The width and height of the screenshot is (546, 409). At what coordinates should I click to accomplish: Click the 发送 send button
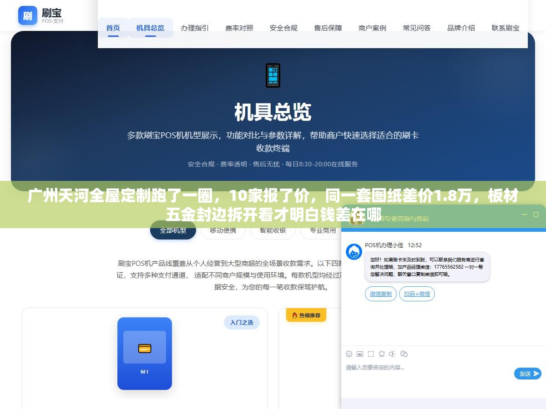[x=528, y=374]
